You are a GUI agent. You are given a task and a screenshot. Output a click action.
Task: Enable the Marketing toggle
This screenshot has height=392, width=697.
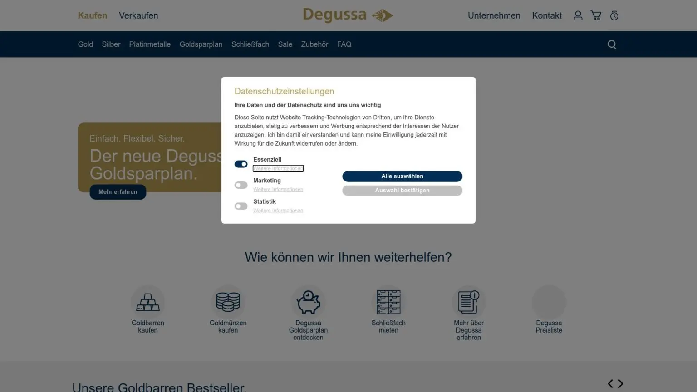(x=241, y=185)
